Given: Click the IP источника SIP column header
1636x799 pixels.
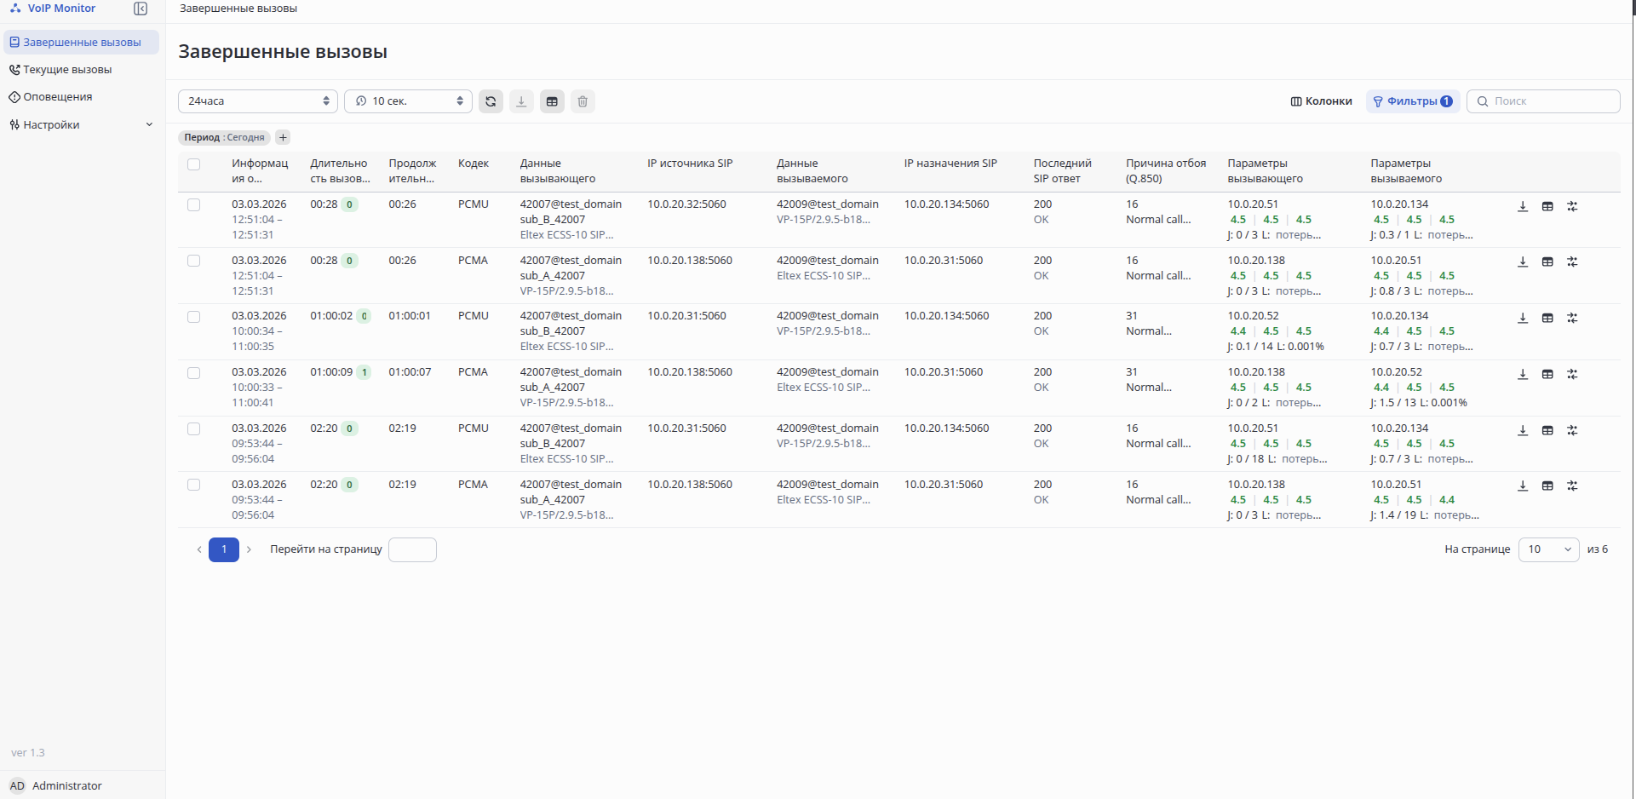Looking at the screenshot, I should [x=690, y=164].
